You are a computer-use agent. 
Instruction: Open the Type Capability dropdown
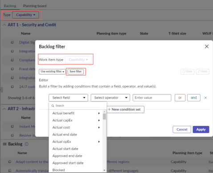(25, 15)
